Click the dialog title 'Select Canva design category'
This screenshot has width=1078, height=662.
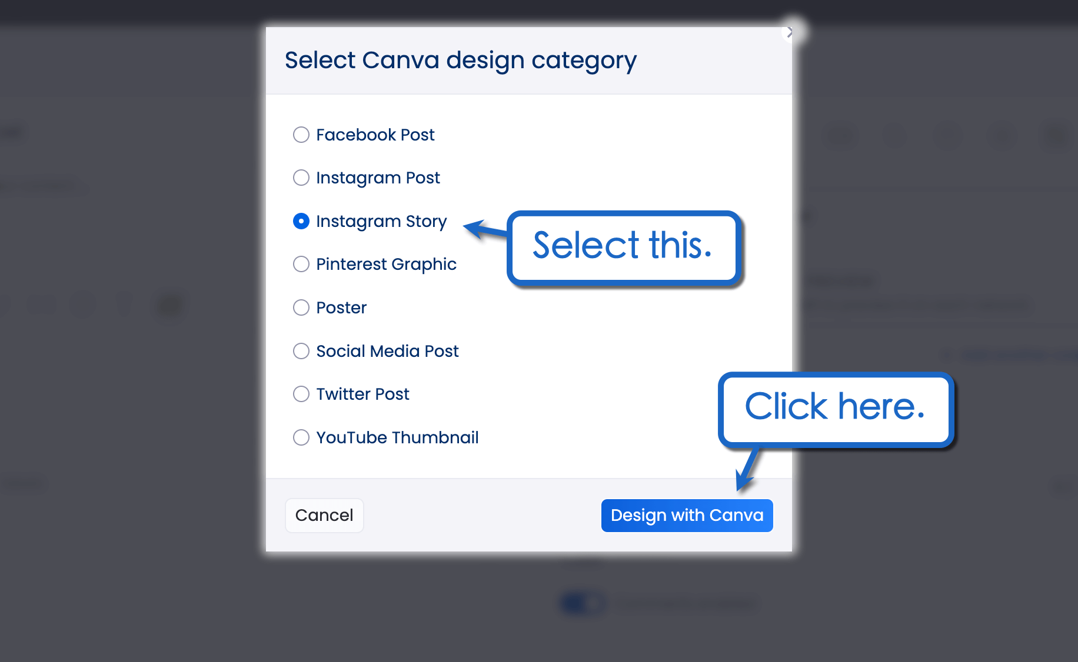461,60
